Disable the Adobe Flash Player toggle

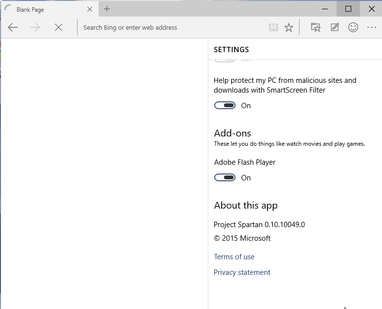(x=225, y=178)
